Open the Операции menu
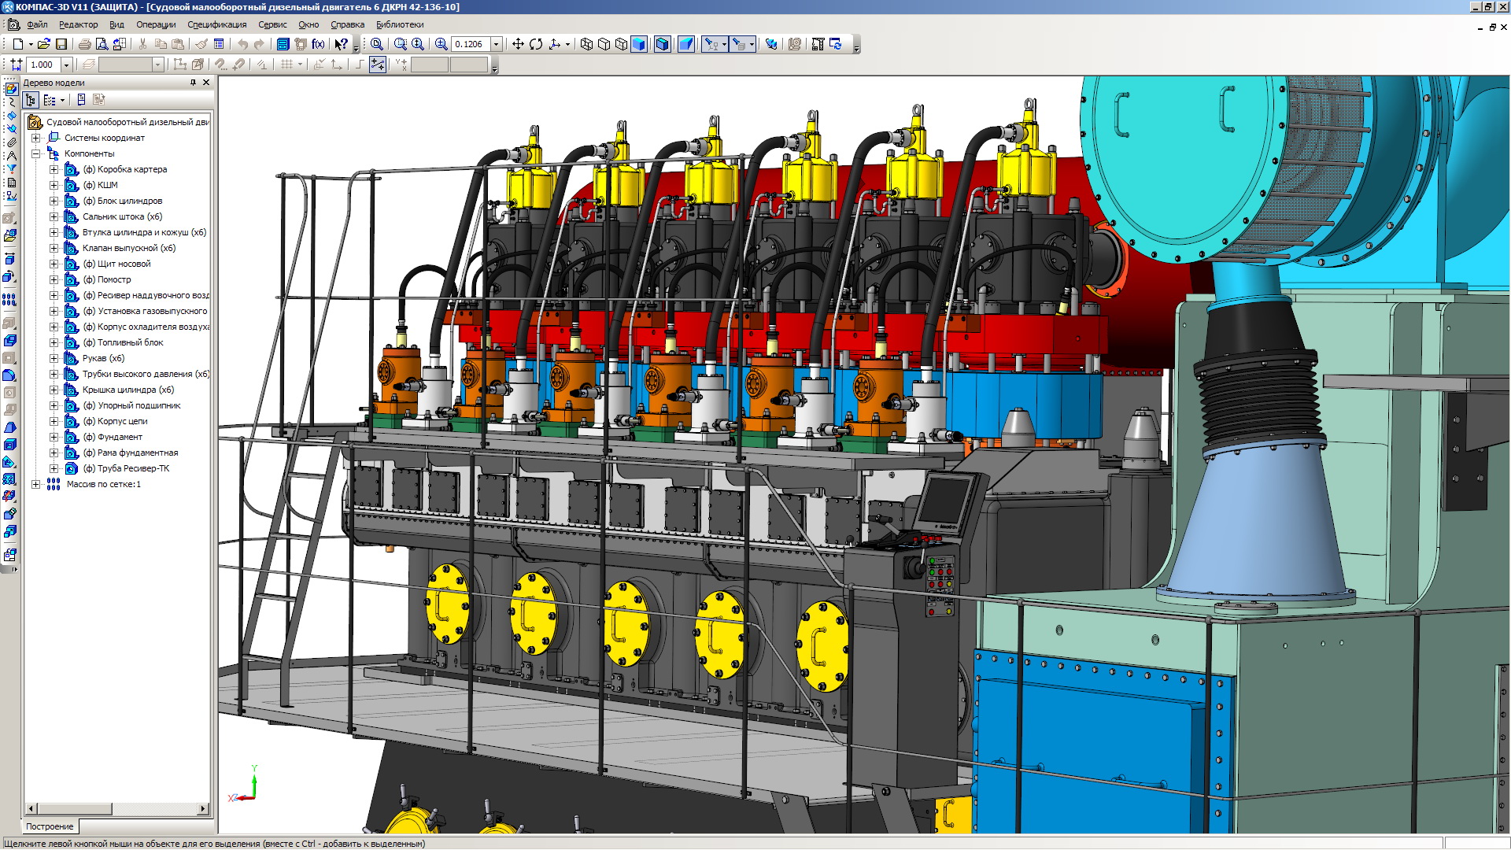1511x850 pixels. 156,24
